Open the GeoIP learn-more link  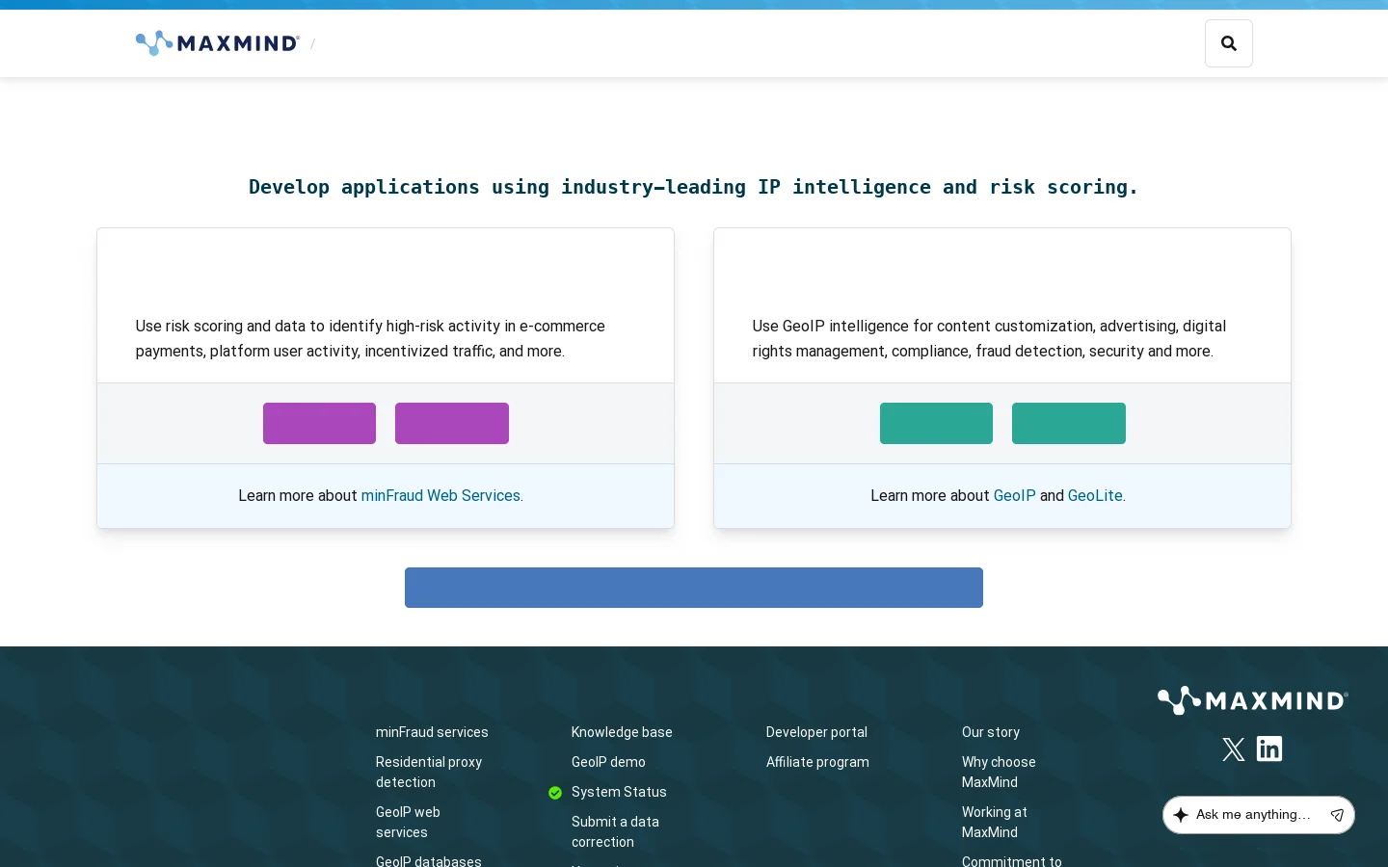(x=1014, y=495)
